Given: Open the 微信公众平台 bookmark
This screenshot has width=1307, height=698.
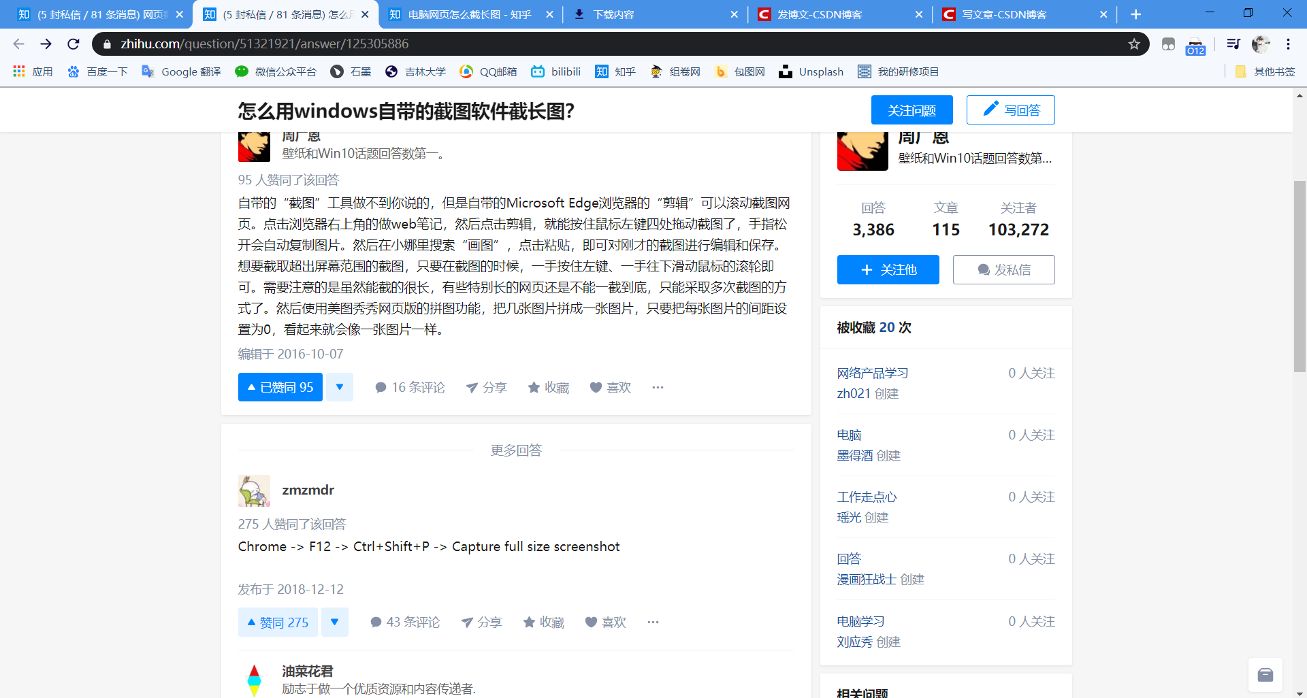Looking at the screenshot, I should pos(276,71).
